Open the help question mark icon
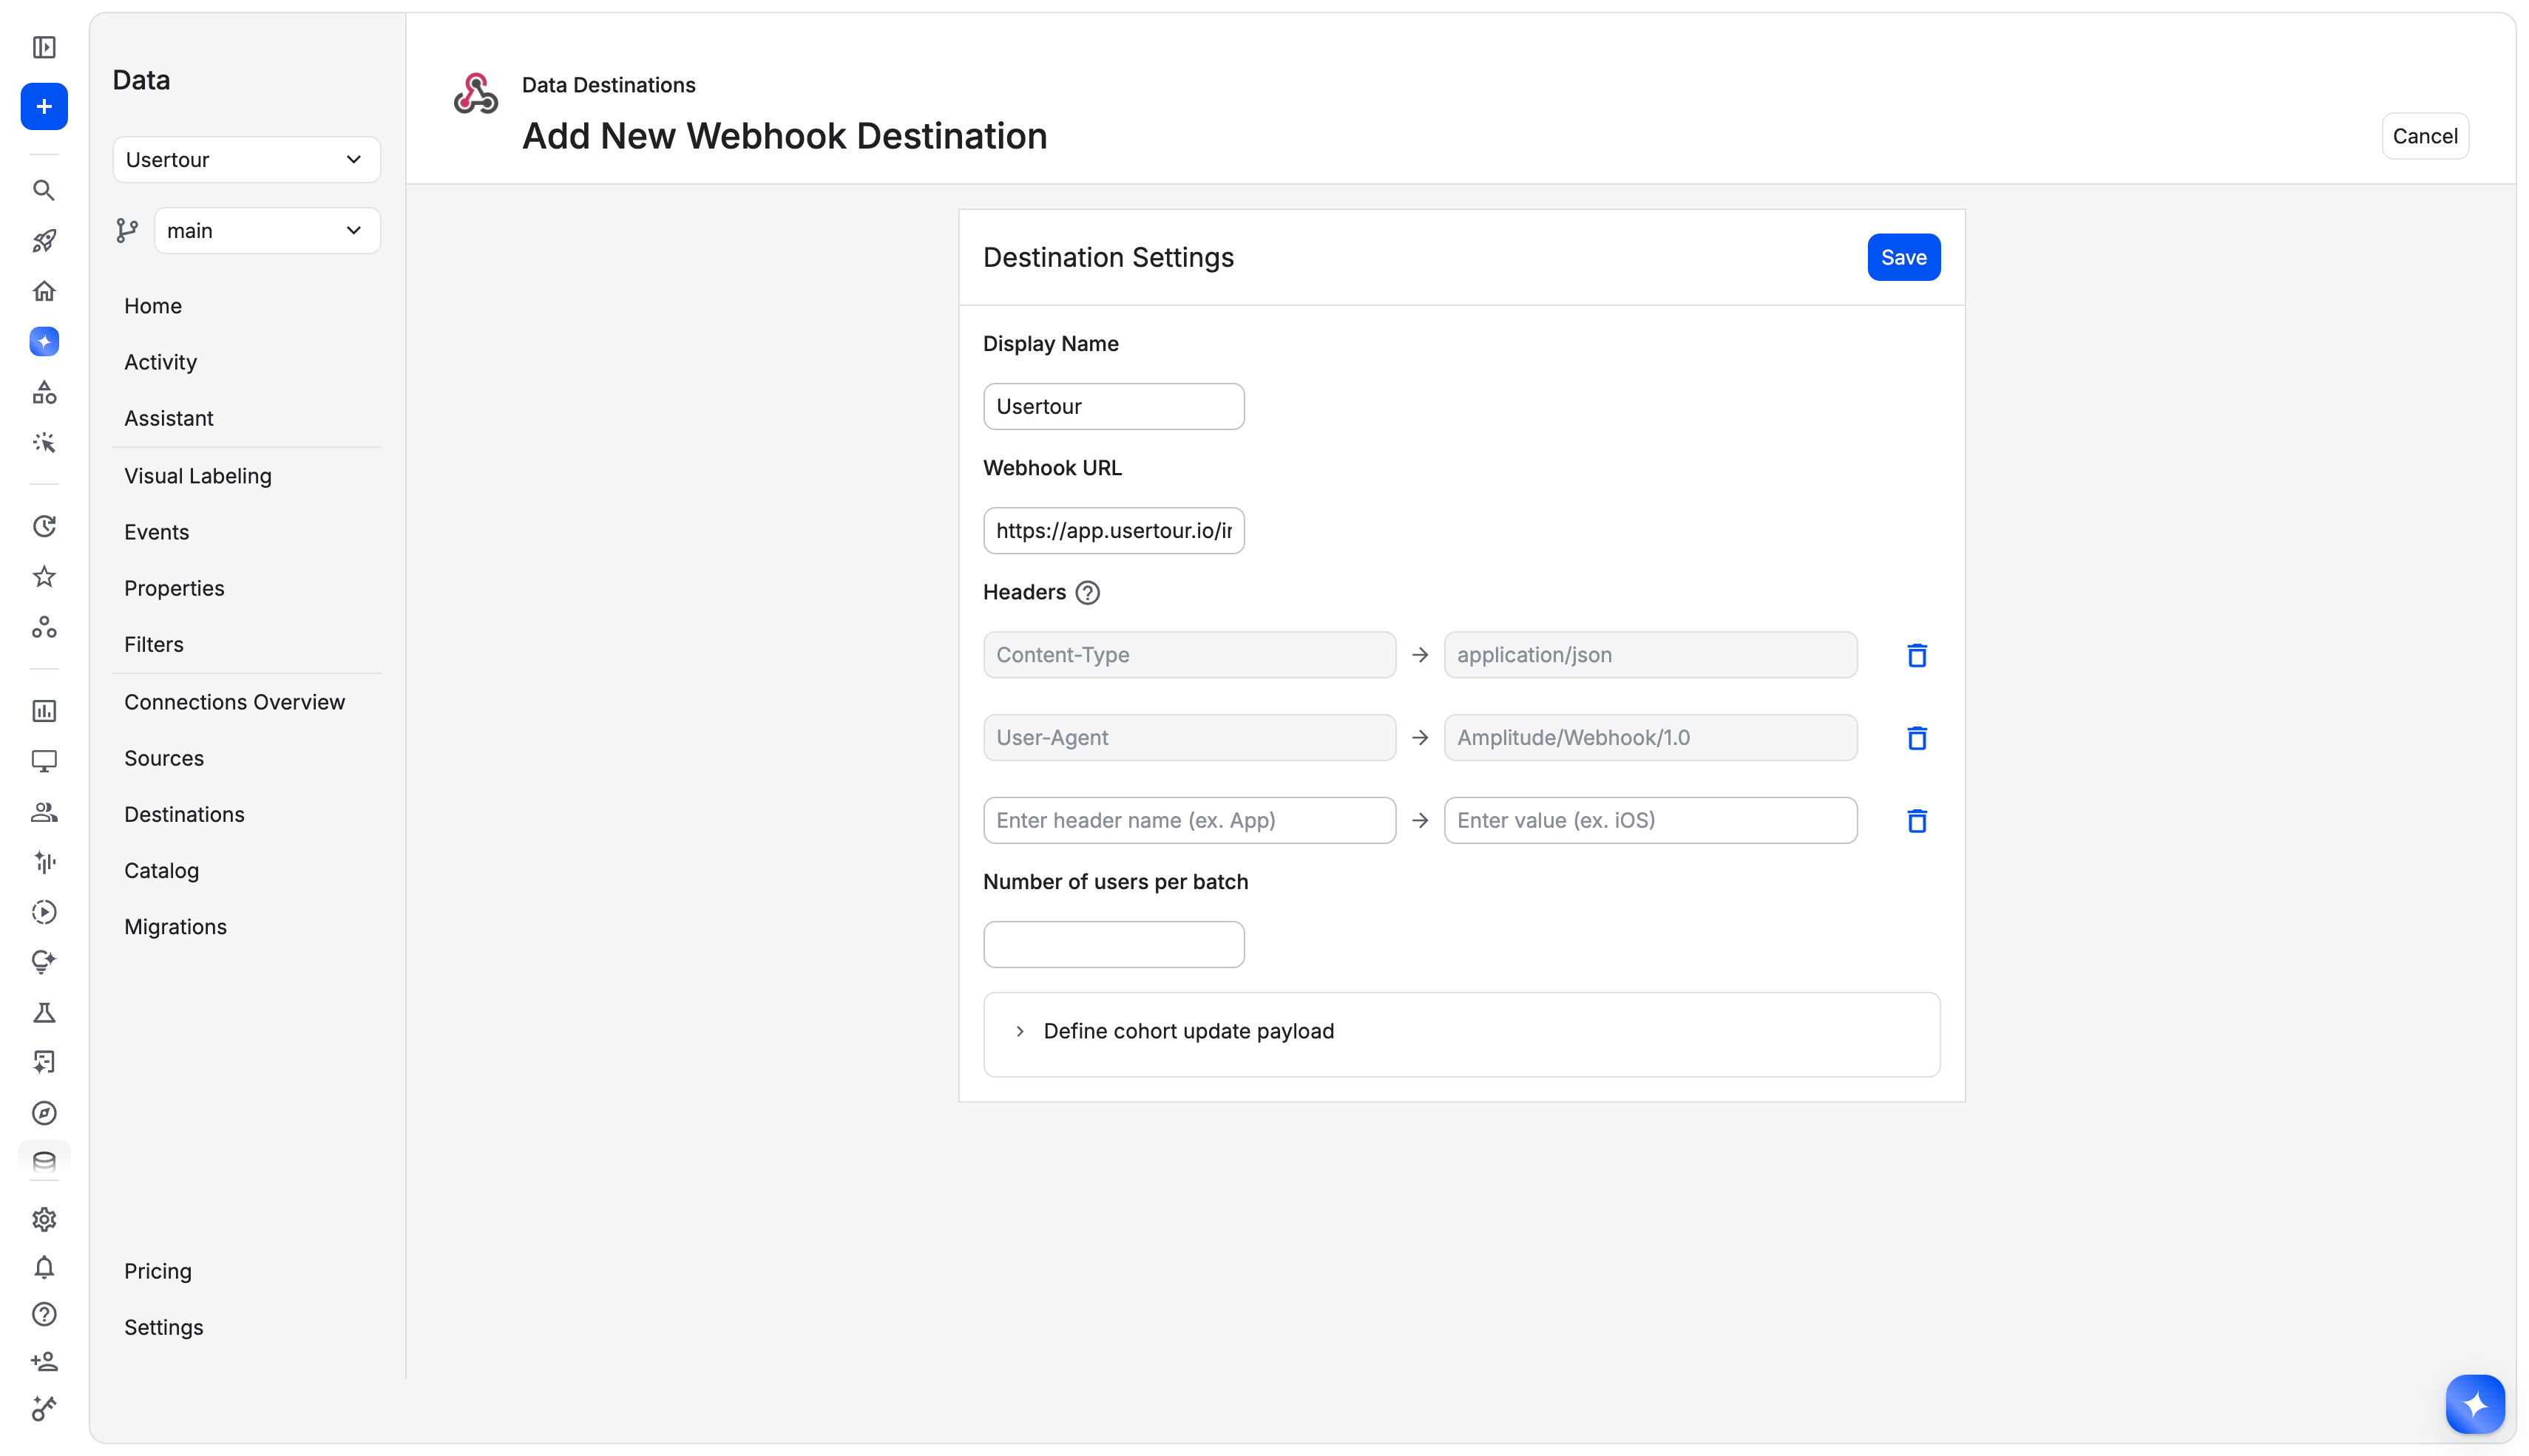This screenshot has height=1456, width=2529. (44, 1314)
